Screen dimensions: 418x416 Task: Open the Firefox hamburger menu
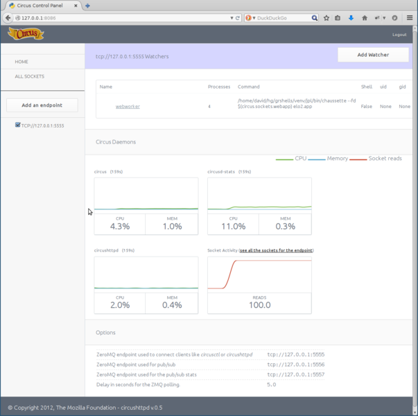tap(410, 18)
